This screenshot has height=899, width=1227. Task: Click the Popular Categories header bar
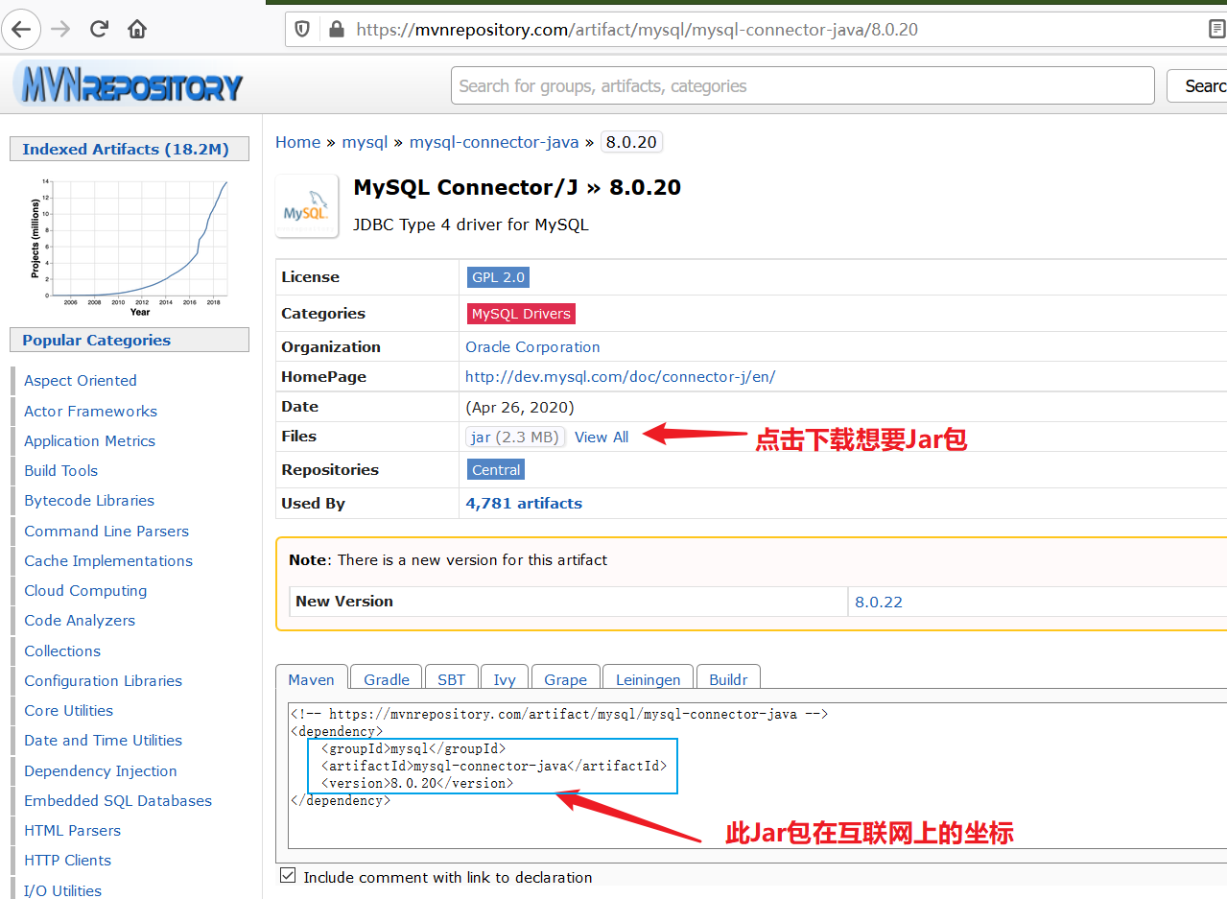point(129,340)
